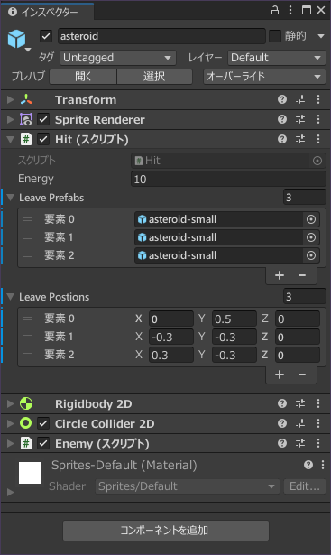Click the GameObject cube icon
Image resolution: width=331 pixels, height=555 pixels.
click(x=16, y=39)
